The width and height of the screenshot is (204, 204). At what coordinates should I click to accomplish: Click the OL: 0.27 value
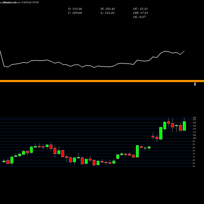tap(140, 17)
